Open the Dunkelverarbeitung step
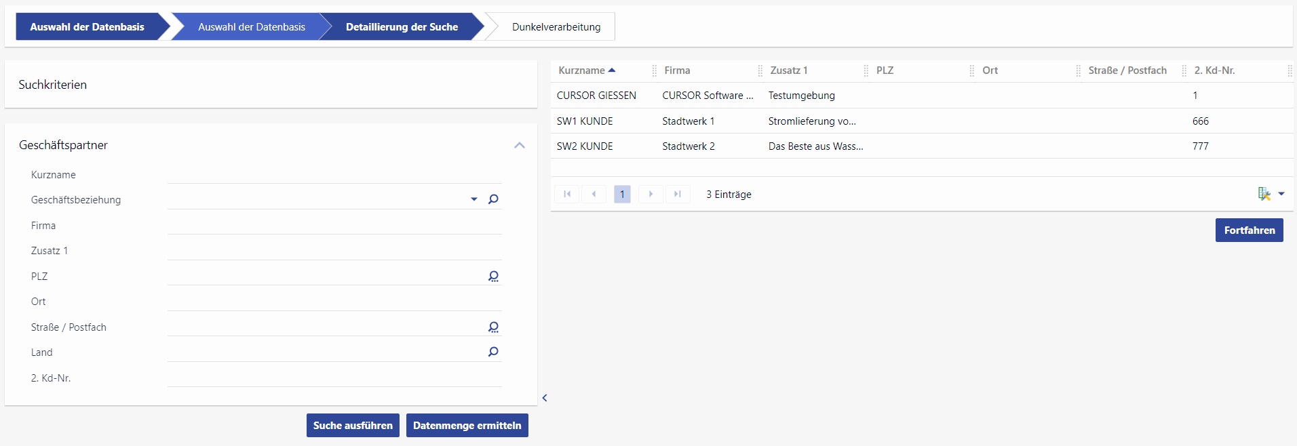 (x=556, y=27)
